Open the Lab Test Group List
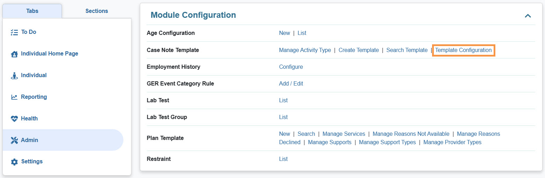 283,117
